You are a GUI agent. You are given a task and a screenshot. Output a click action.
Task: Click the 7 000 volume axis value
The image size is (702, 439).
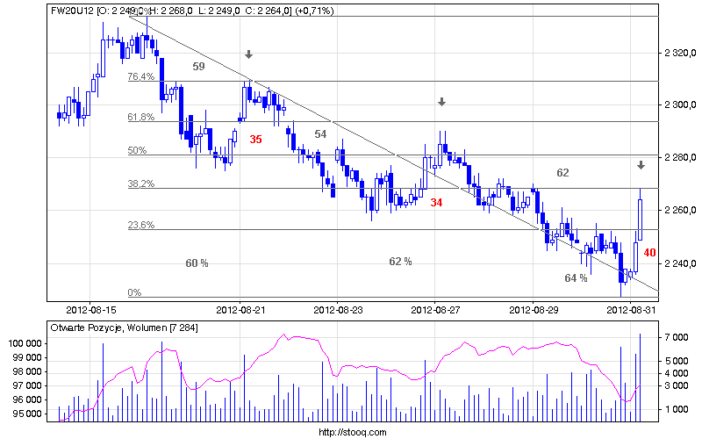click(677, 337)
